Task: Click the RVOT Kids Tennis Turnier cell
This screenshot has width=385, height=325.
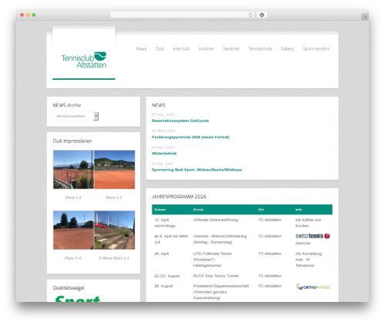Action: tap(216, 276)
